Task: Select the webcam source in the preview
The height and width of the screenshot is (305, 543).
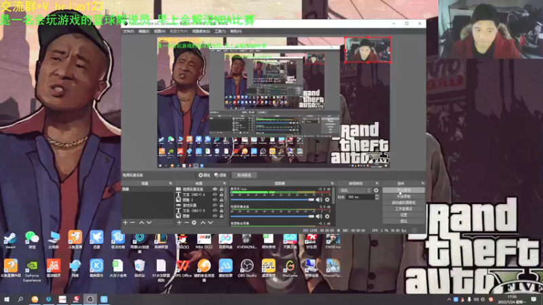Action: 368,49
